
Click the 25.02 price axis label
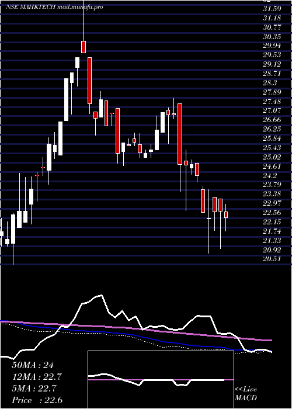coord(272,157)
